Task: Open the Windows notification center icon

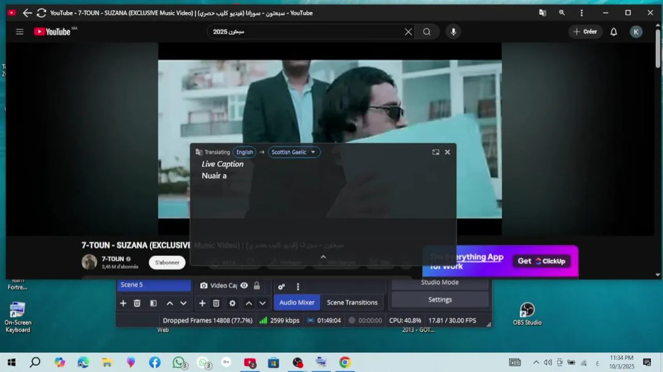Action: pyautogui.click(x=647, y=362)
